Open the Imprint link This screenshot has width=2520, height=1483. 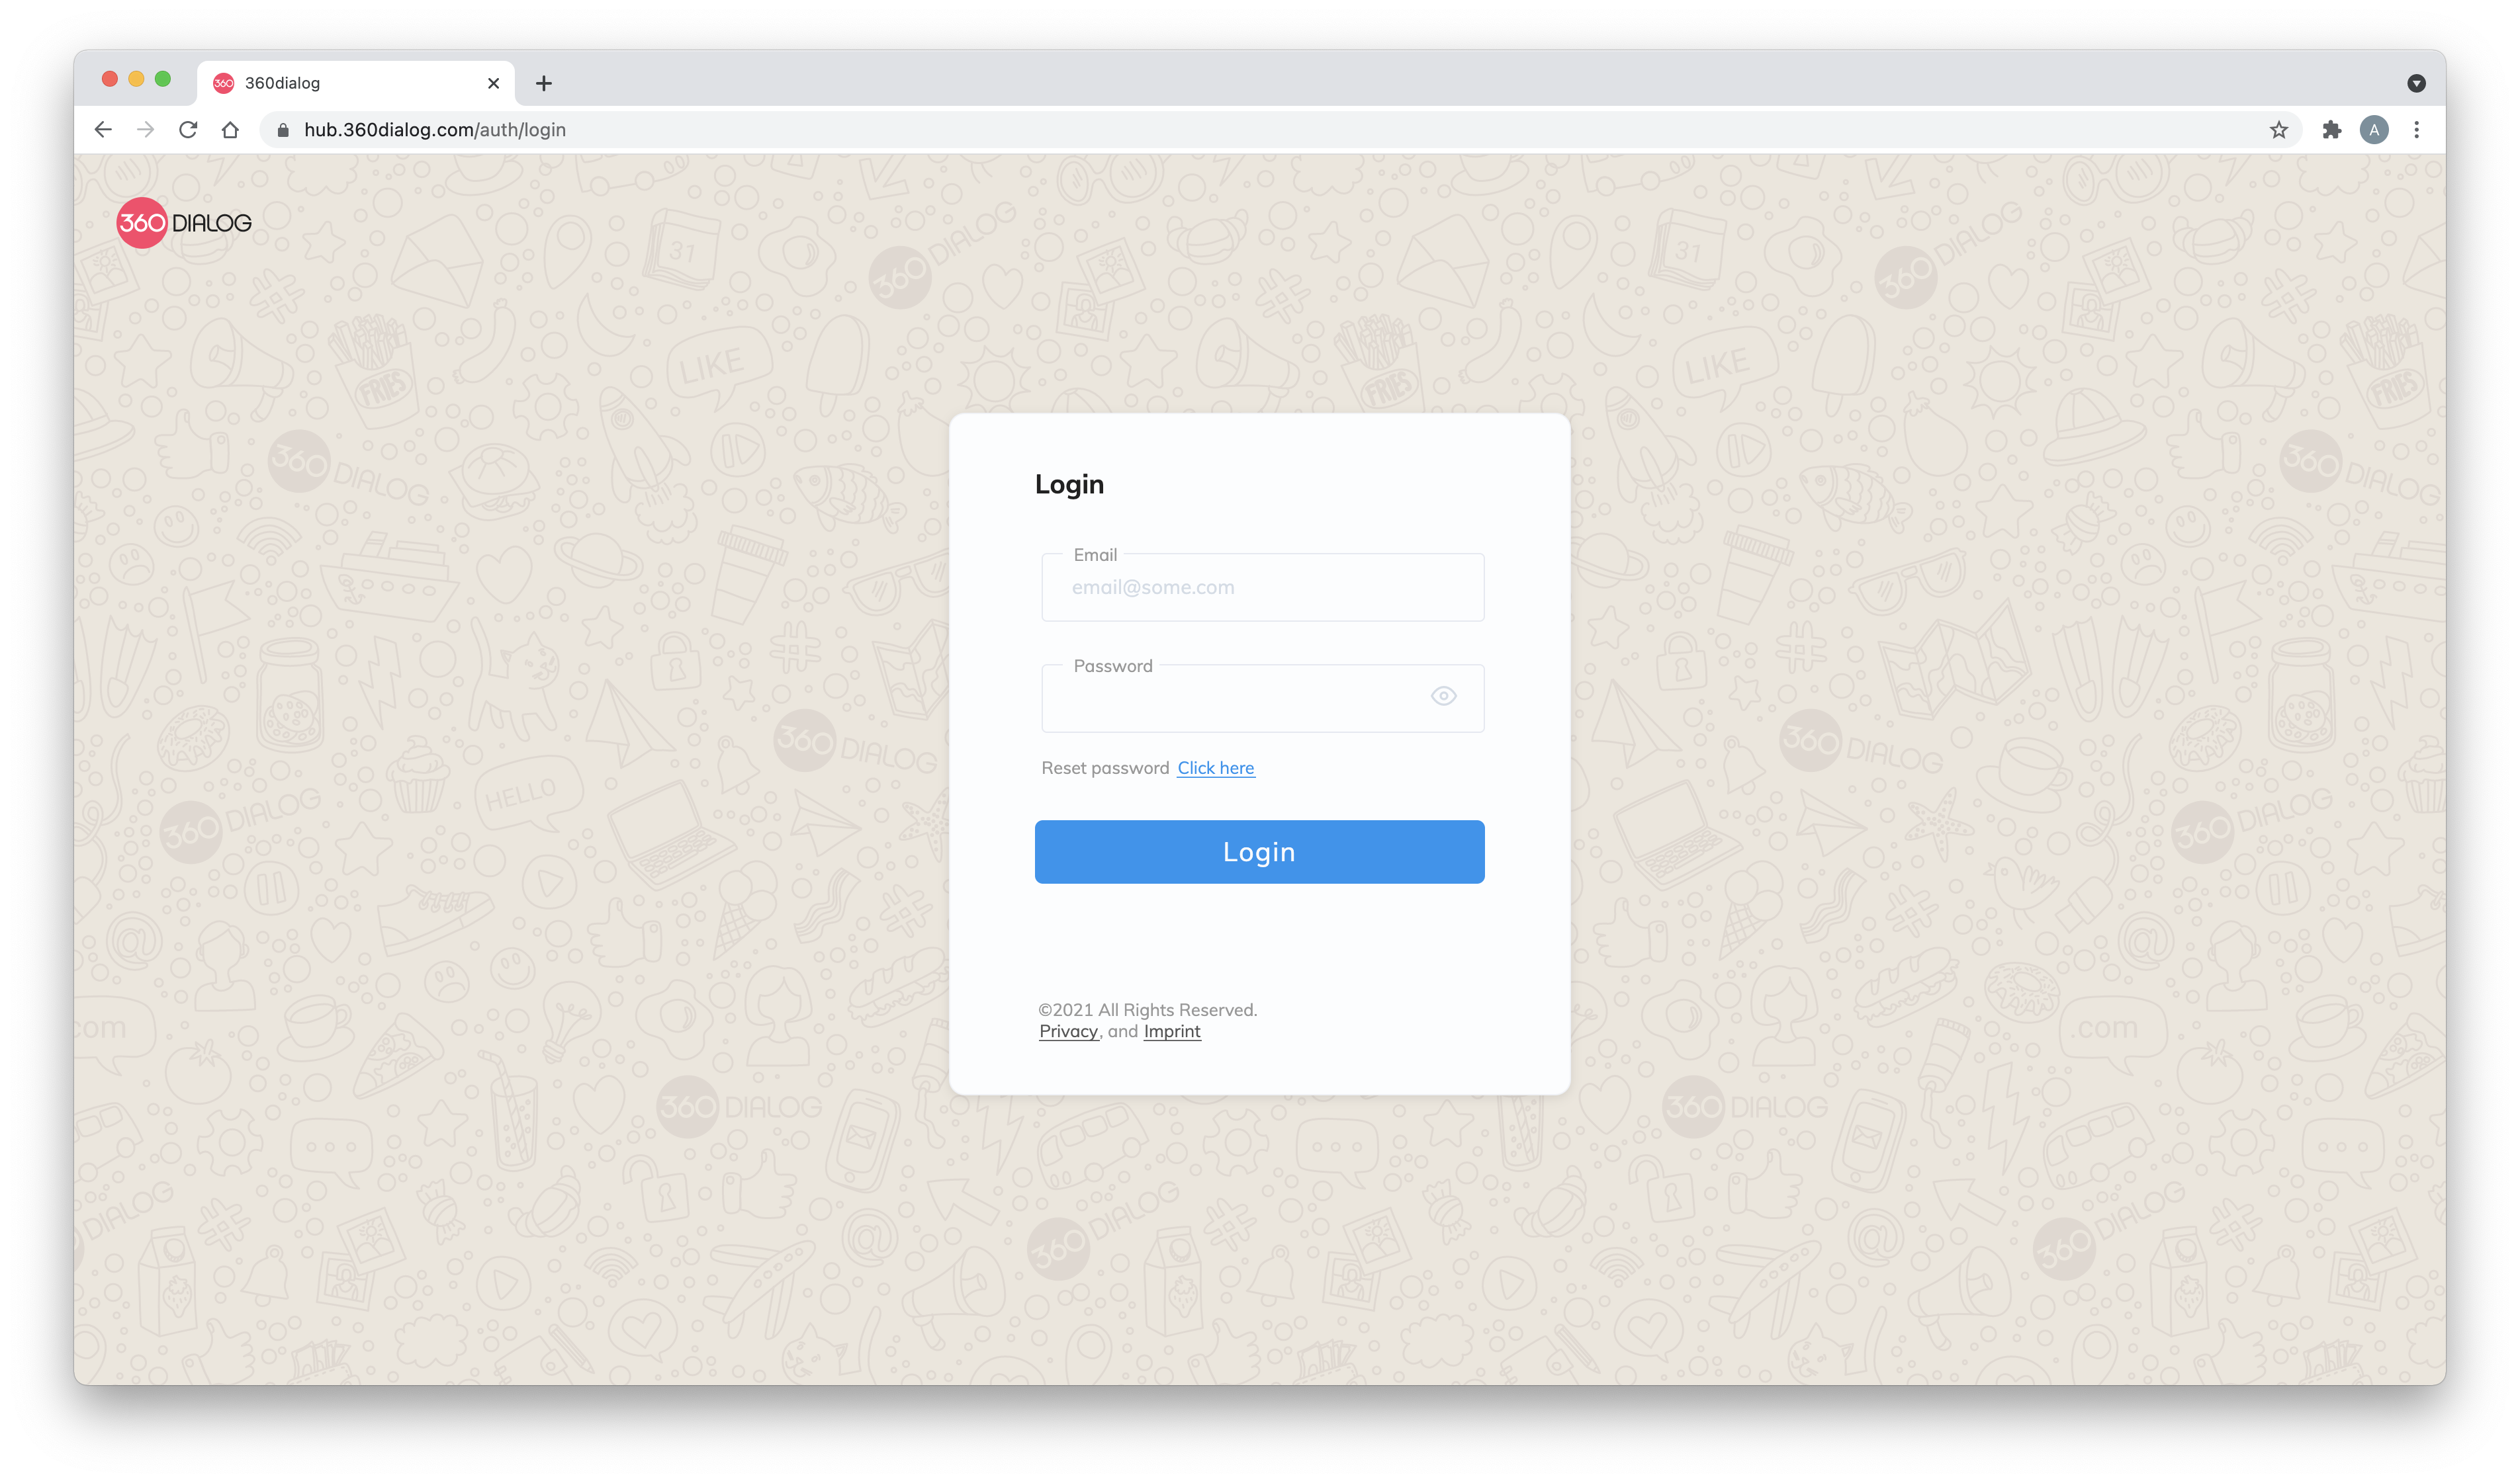[x=1171, y=1031]
